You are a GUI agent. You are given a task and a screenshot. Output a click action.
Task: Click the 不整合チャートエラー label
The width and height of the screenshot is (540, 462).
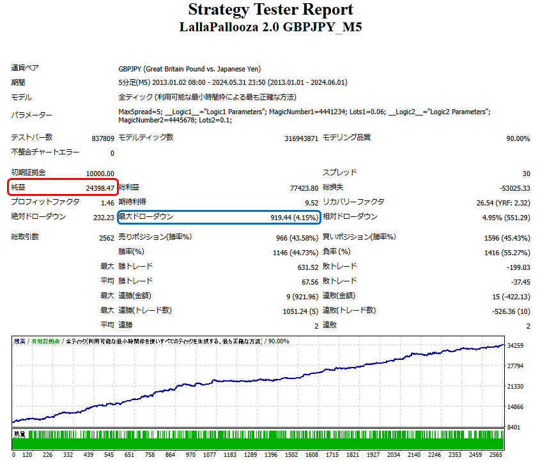pos(45,152)
